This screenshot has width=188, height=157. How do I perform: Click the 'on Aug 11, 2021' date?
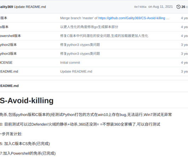(161, 7)
